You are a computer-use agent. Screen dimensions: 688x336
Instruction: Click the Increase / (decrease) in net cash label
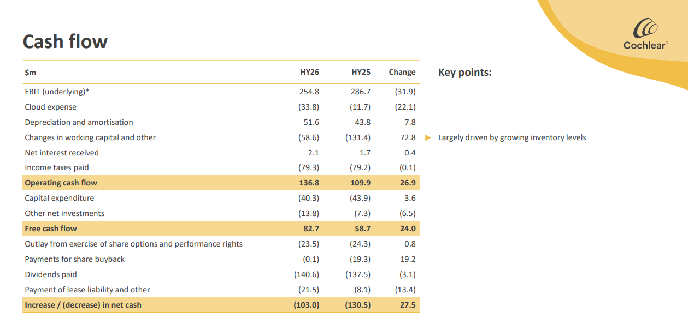tap(83, 305)
